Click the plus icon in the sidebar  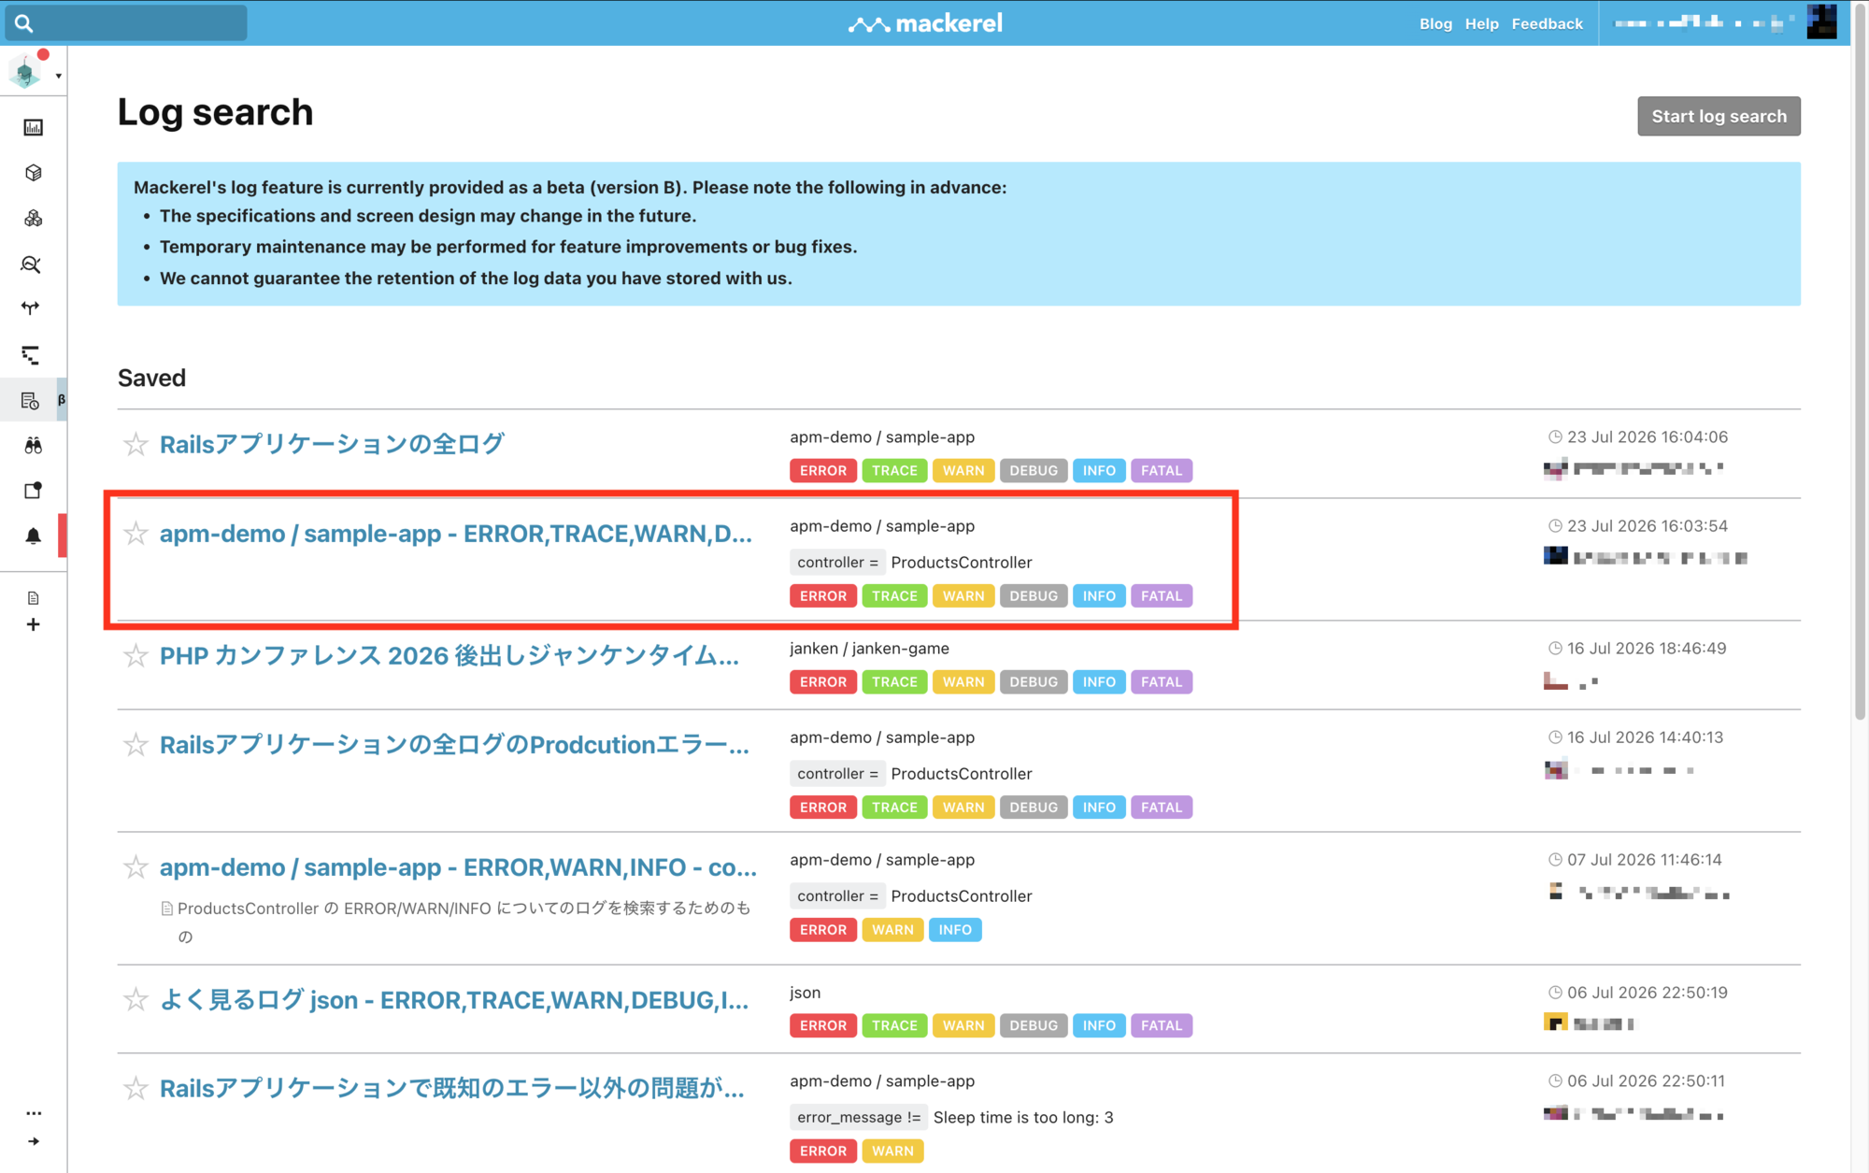click(x=33, y=624)
